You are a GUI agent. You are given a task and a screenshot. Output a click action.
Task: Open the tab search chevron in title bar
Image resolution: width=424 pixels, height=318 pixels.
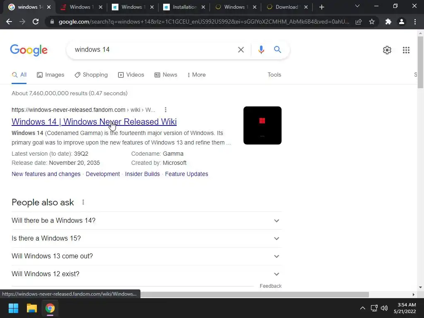pos(357,6)
